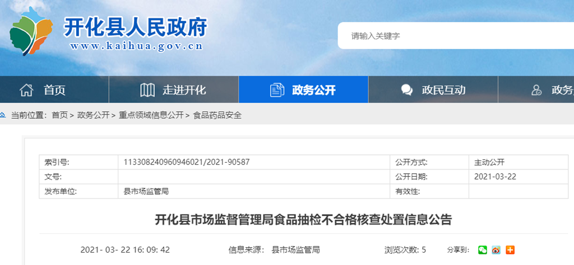Switch to the 走进开化 navigation tab
Viewport: 574px width, 265px height.
coord(184,90)
